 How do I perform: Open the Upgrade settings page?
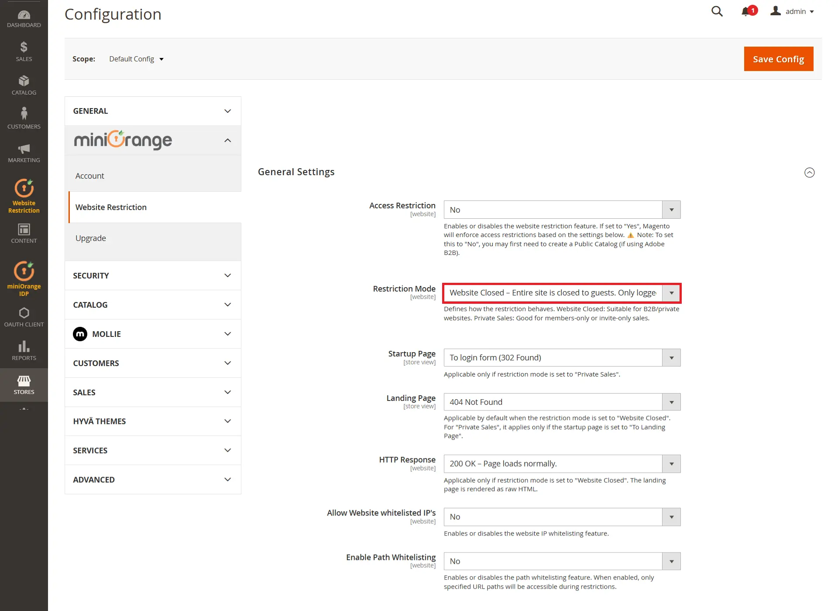point(91,238)
